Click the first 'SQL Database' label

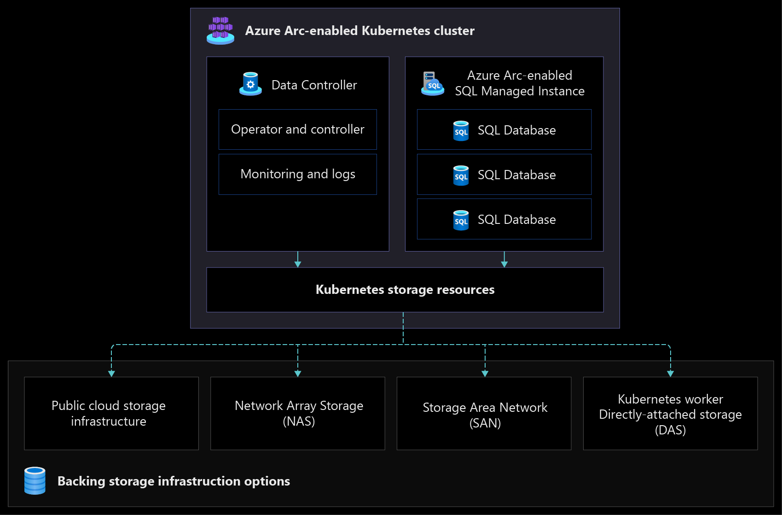click(x=517, y=130)
